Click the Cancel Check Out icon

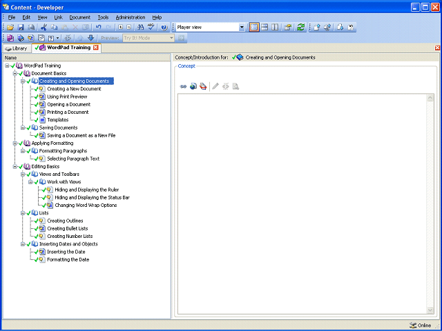351,28
